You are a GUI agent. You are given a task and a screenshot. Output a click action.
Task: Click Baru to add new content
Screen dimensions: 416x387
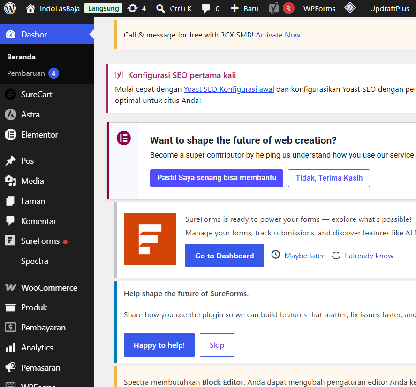tap(251, 9)
